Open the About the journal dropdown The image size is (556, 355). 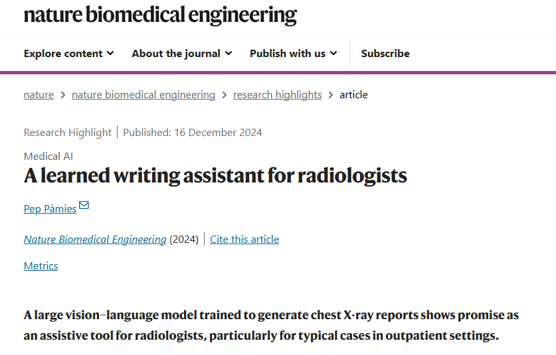click(x=182, y=53)
